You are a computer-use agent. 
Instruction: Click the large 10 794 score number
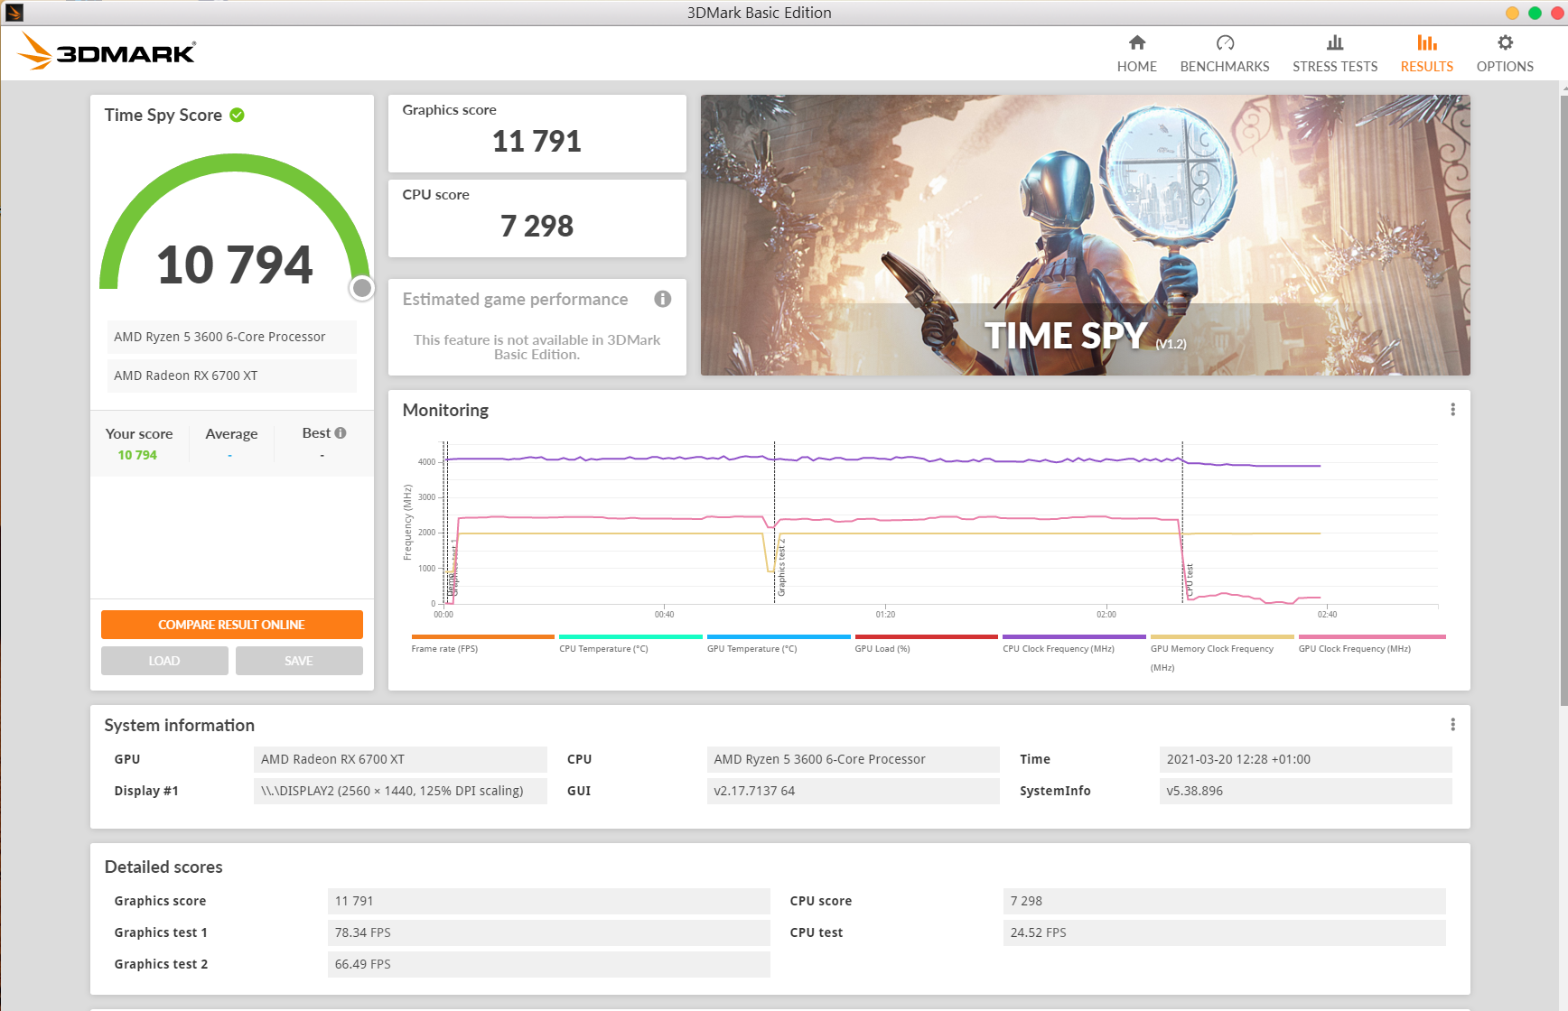point(235,265)
